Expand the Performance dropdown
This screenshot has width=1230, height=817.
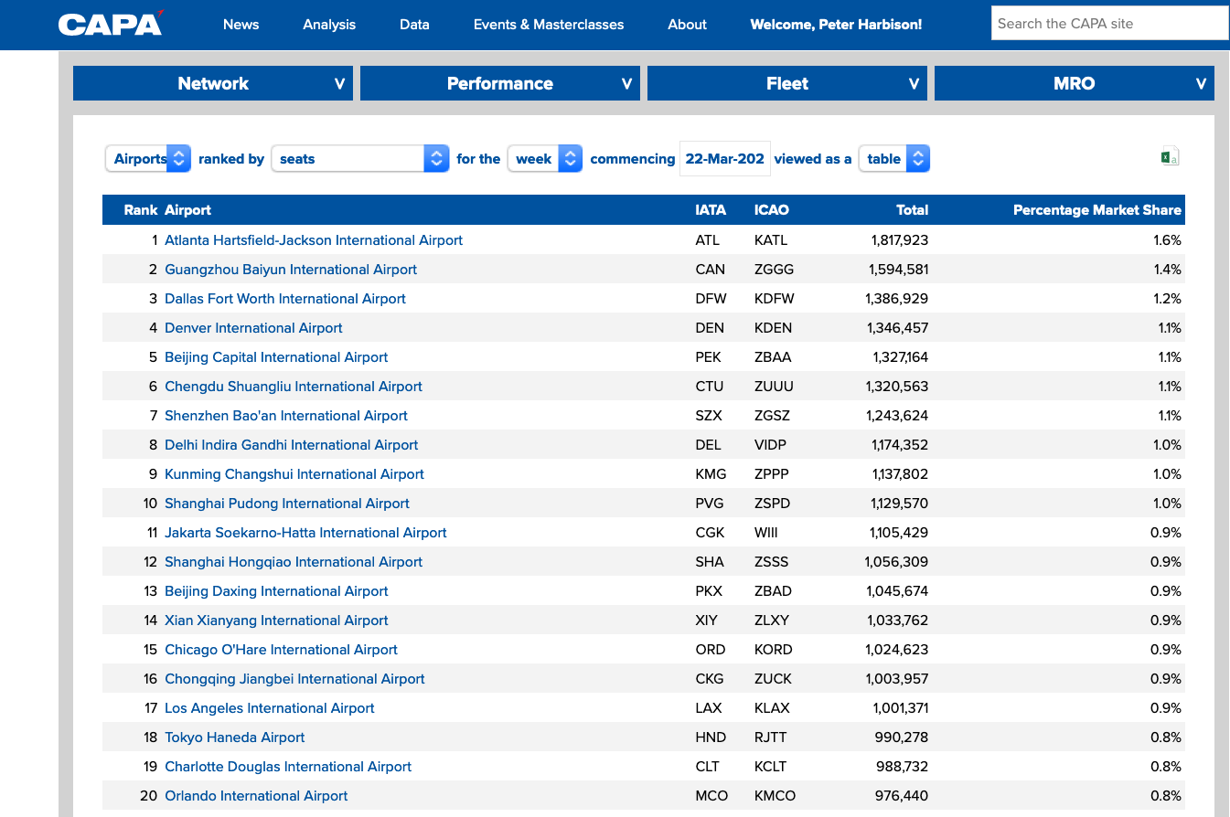[x=500, y=83]
